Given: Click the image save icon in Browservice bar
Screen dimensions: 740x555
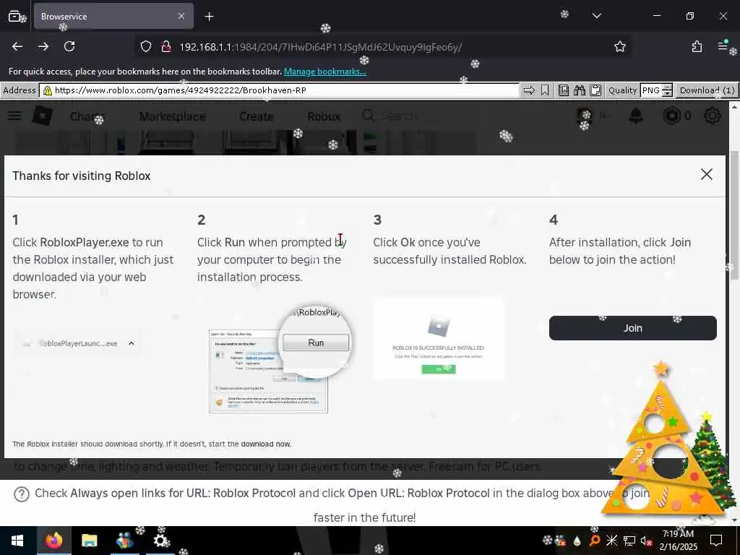Looking at the screenshot, I should (564, 90).
